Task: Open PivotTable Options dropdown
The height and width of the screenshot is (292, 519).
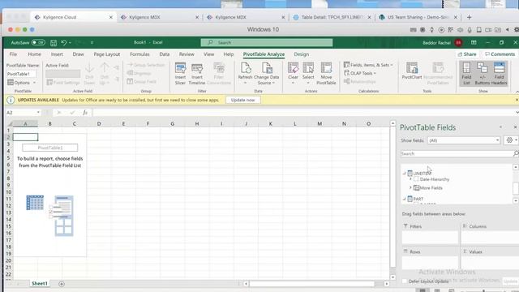Action: pyautogui.click(x=22, y=83)
